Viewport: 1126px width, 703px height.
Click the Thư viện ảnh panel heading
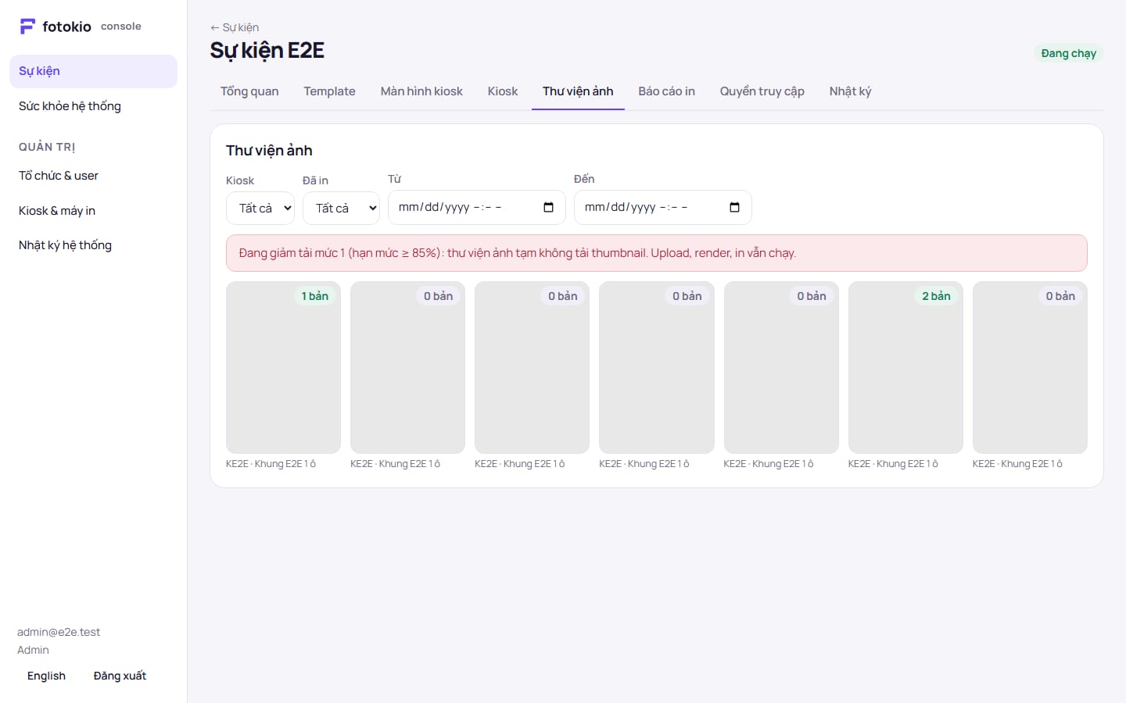click(x=269, y=150)
